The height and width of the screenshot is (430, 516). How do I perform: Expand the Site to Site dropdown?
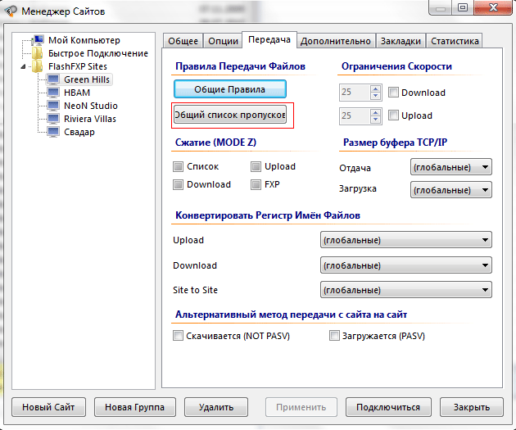pos(405,290)
